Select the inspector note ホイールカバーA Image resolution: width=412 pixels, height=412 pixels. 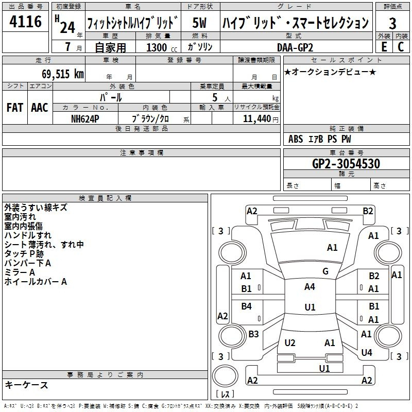36,282
